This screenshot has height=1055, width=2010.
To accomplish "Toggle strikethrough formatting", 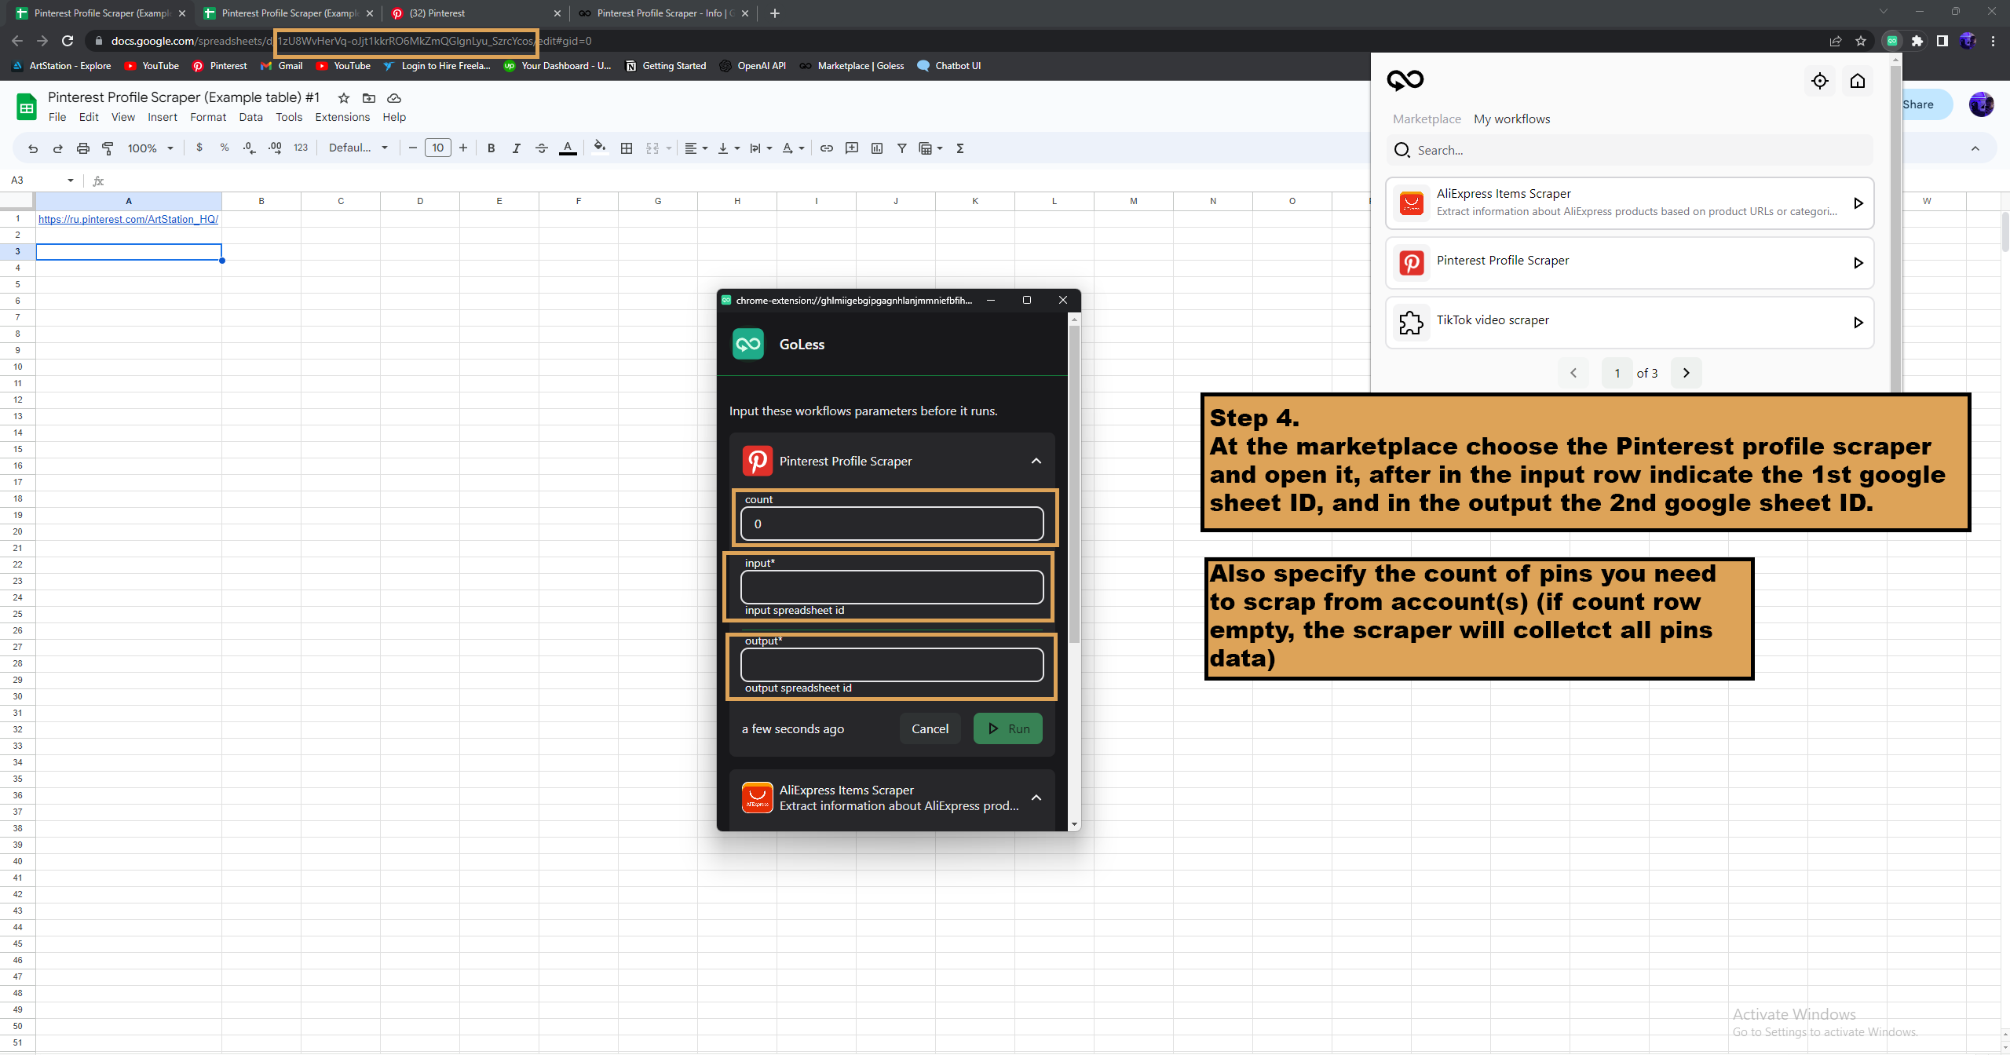I will coord(542,148).
